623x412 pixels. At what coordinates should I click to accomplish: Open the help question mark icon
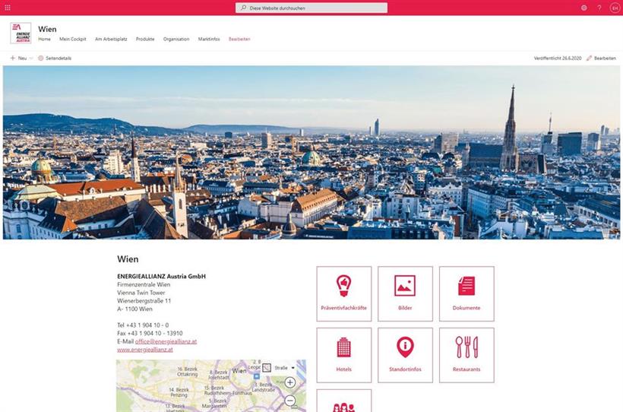click(599, 8)
